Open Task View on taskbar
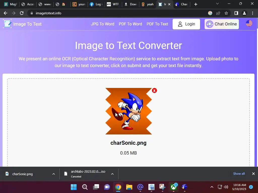258x193 pixels. (x=96, y=187)
